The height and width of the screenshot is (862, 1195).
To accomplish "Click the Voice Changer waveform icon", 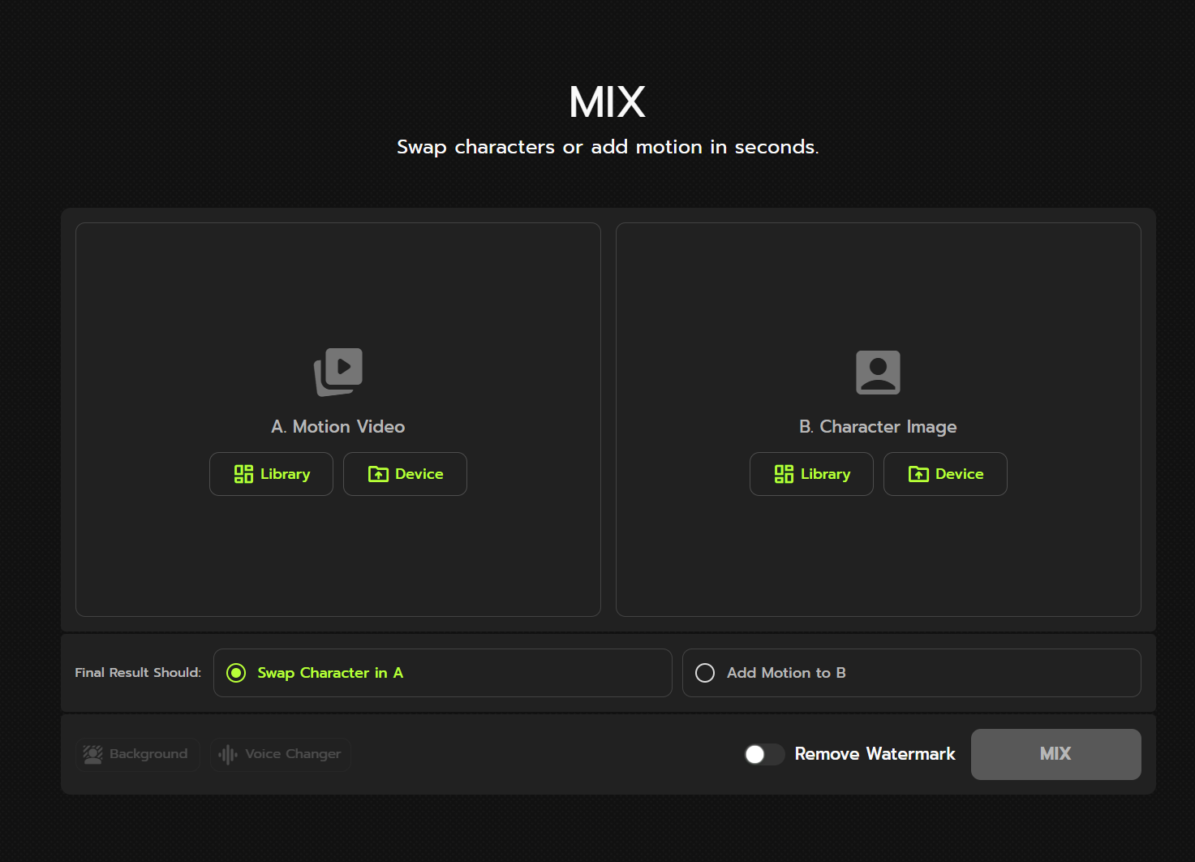I will pos(228,754).
